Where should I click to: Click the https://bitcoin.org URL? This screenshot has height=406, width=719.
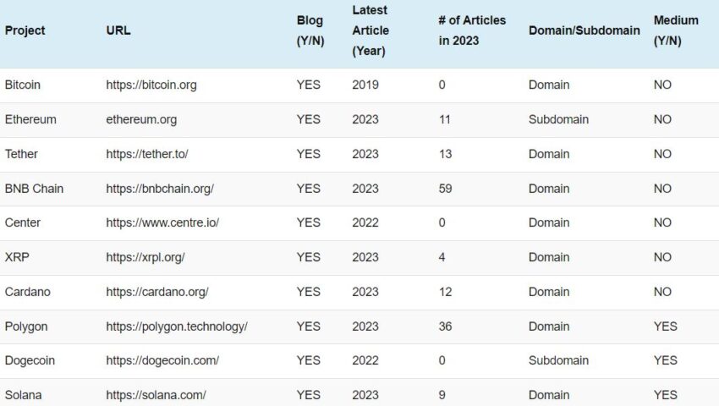tap(151, 85)
